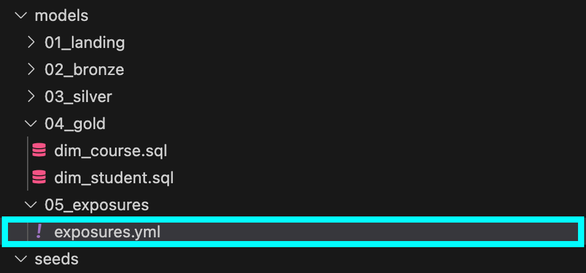Click the purple exclamation icon of exposures.yml
This screenshot has height=273, width=586.
coord(39,232)
